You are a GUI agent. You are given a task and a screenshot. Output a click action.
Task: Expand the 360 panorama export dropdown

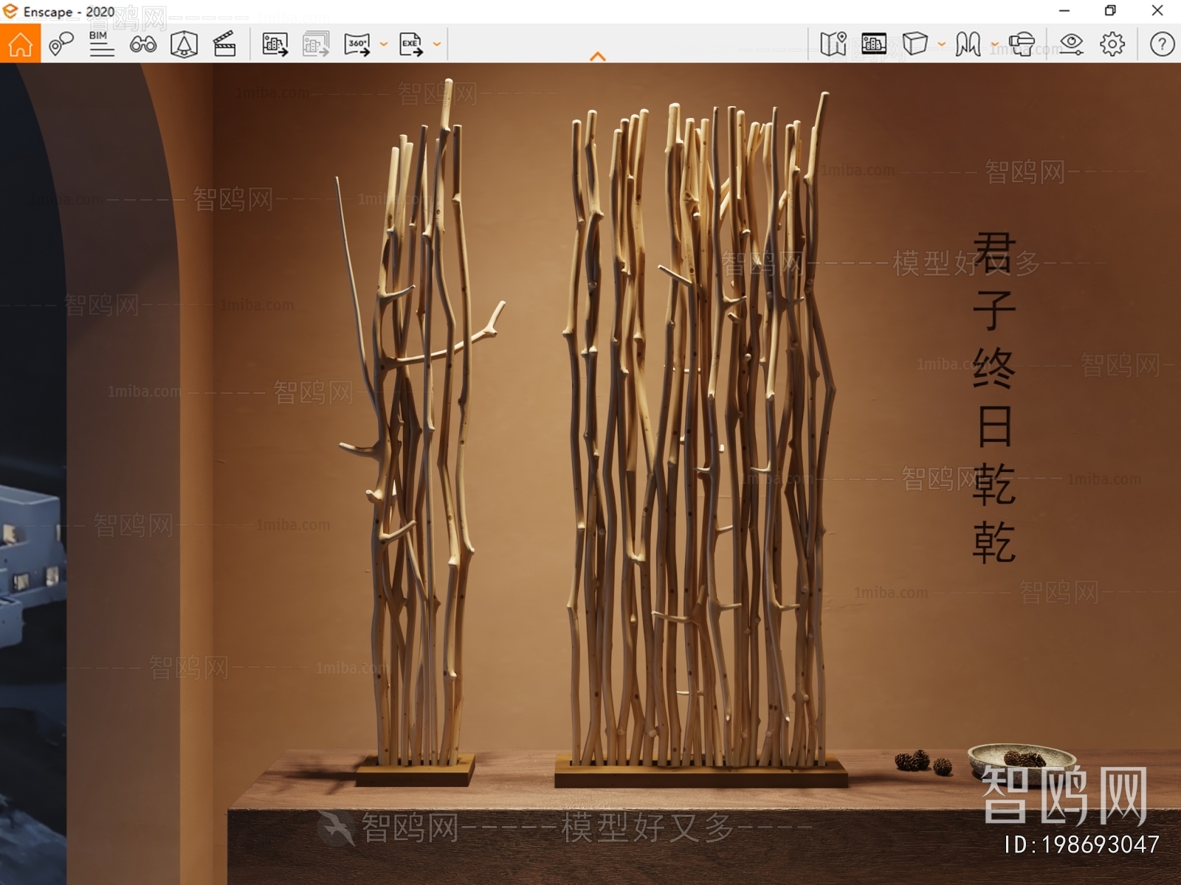click(x=383, y=44)
